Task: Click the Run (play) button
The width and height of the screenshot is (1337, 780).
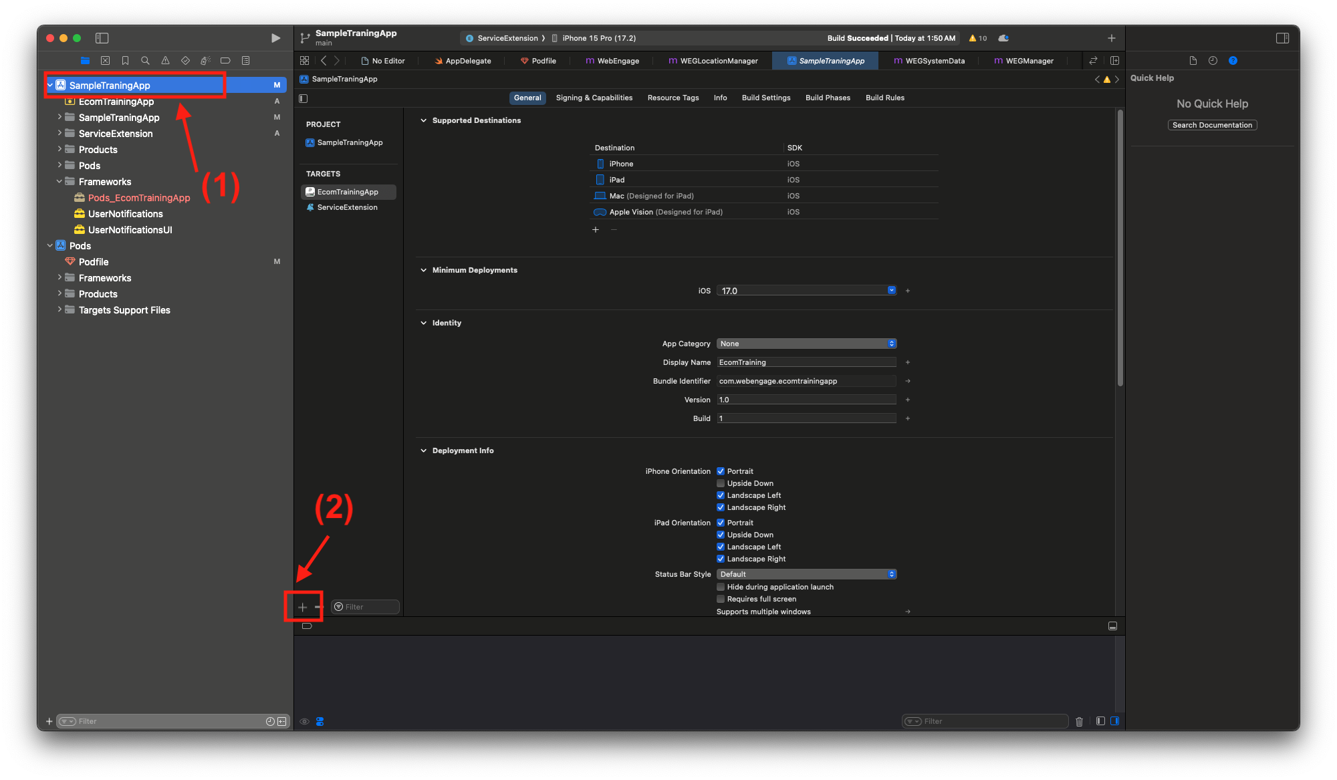Action: coord(275,38)
